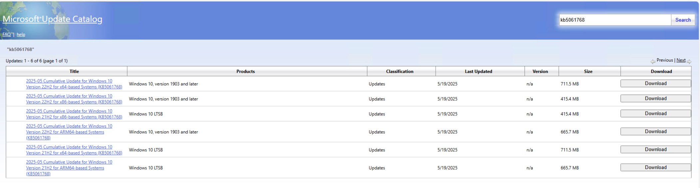Click the 5/19/2025 date in the 21H2 x64 row
700x188 pixels.
(447, 150)
